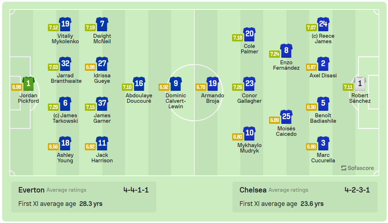Click the Everton team name

pos(32,190)
